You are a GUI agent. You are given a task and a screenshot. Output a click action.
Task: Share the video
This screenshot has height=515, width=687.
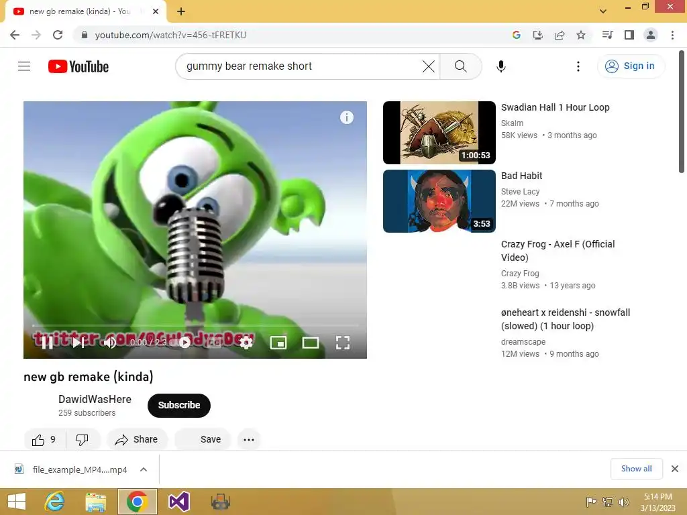(137, 439)
